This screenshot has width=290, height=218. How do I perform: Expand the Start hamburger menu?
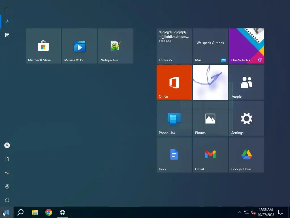[x=7, y=8]
